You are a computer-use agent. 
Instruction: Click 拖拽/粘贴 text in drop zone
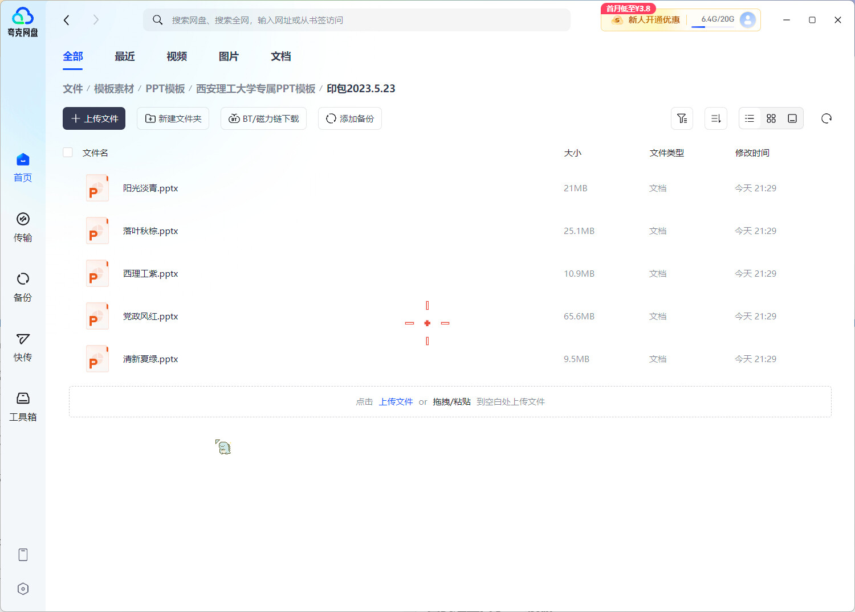[451, 402]
